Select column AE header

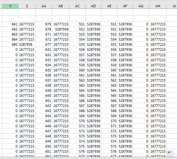pos(109,6)
